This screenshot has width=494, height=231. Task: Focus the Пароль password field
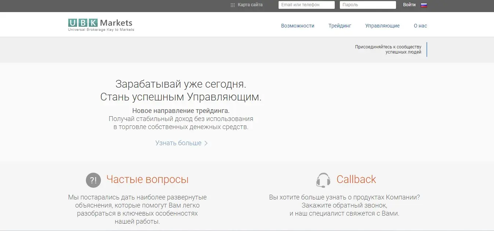(368, 5)
